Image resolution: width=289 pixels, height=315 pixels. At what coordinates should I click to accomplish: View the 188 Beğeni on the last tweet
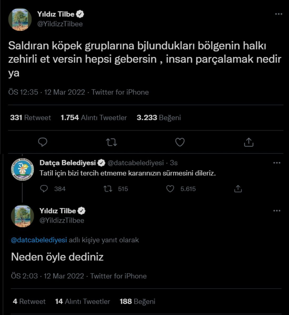[x=137, y=301]
